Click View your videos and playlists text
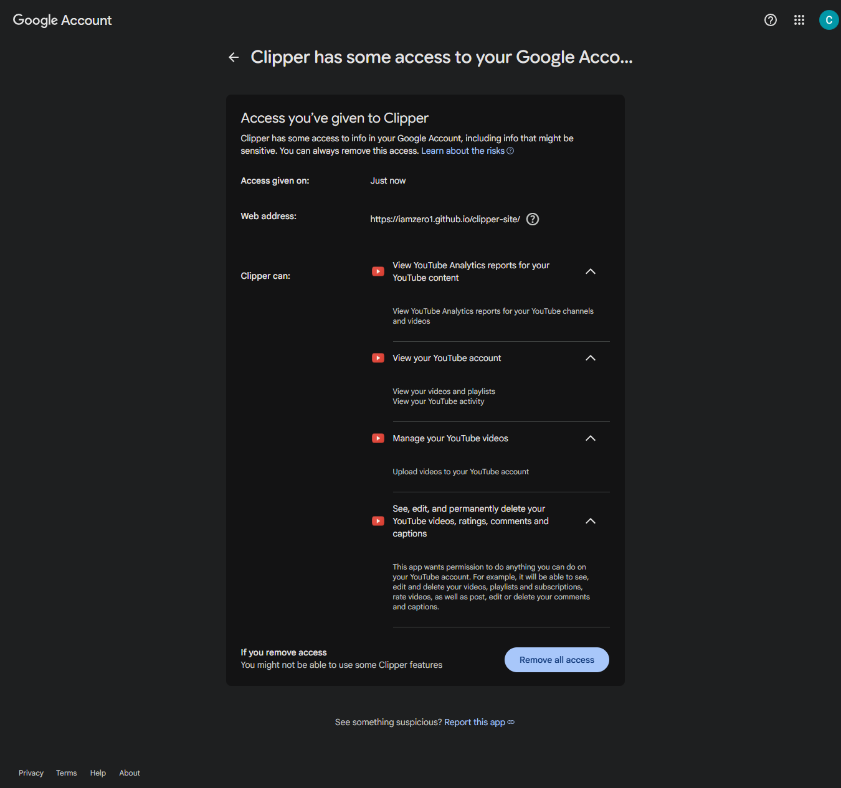Viewport: 841px width, 788px height. point(444,392)
